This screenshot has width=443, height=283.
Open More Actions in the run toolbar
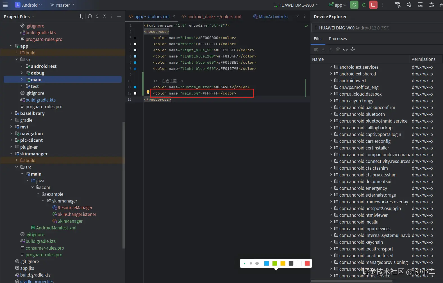[383, 5]
